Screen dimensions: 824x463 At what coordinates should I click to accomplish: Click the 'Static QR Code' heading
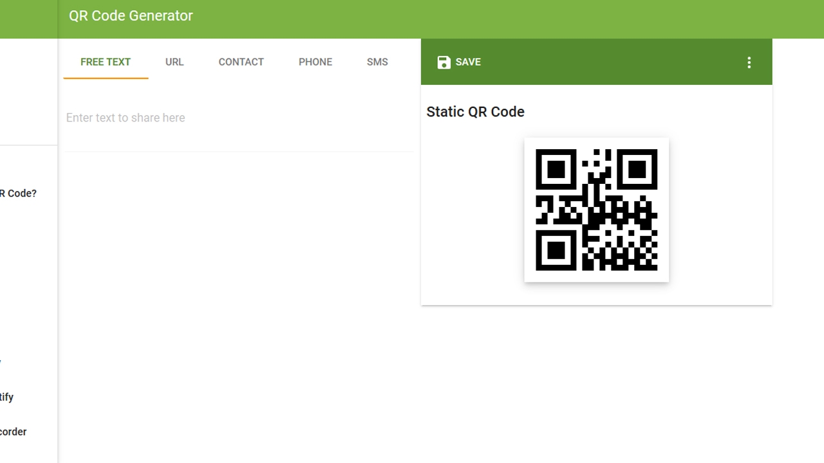(x=475, y=112)
